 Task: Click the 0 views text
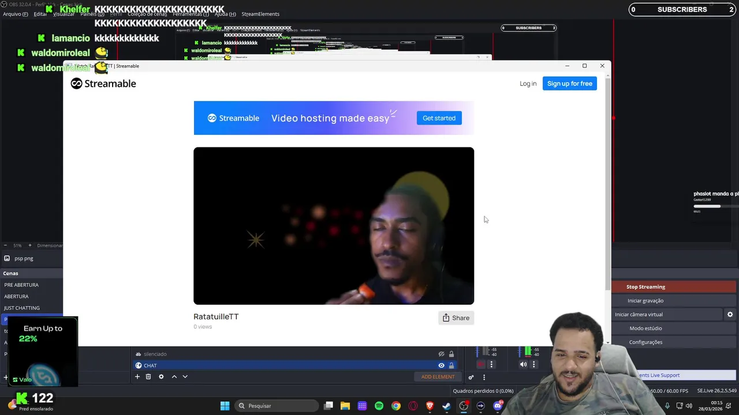click(203, 327)
